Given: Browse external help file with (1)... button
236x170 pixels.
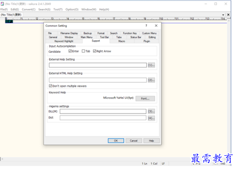Looking at the screenshot, I should [151, 65].
